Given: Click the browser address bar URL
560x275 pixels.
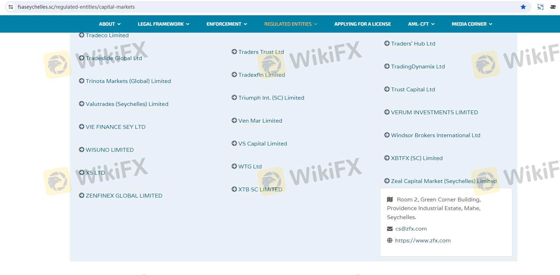Looking at the screenshot, I should tap(76, 7).
